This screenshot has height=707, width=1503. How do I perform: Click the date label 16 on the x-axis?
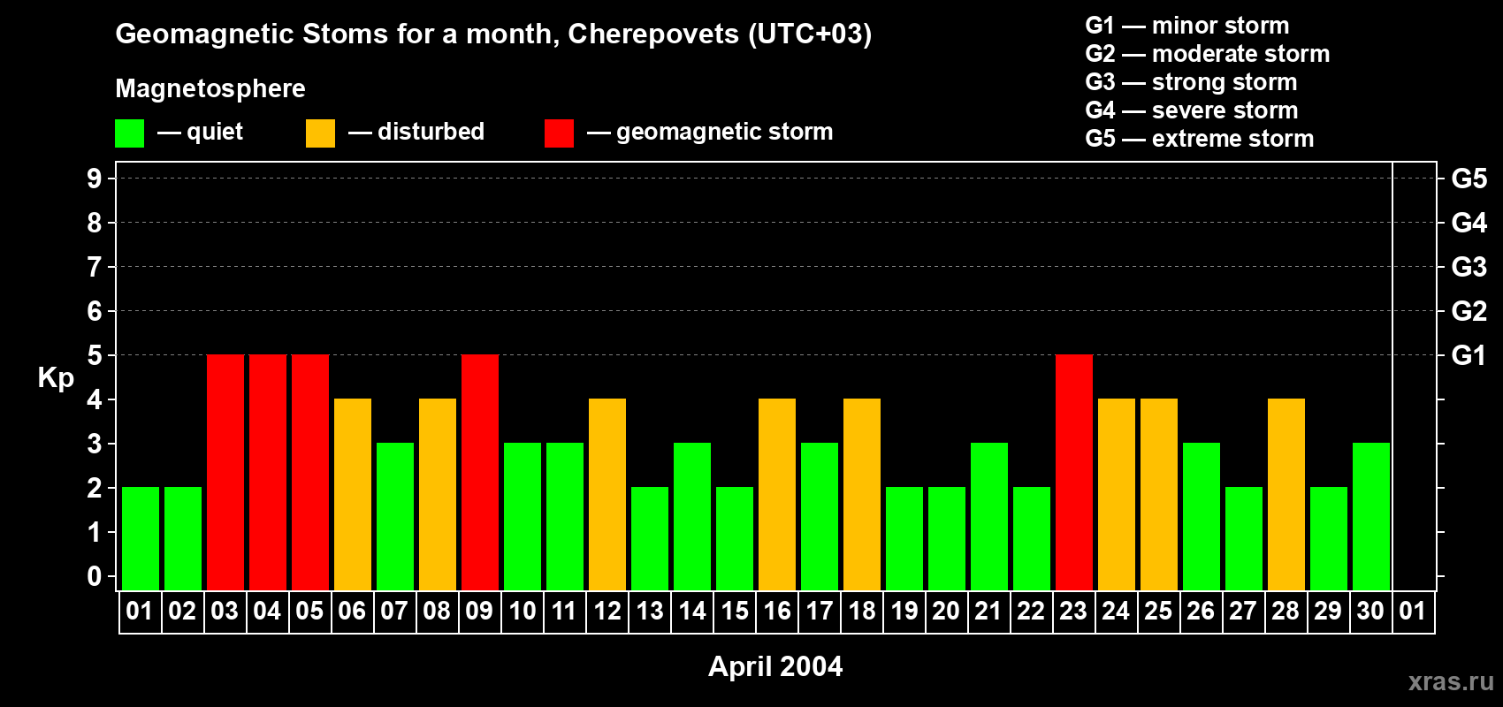[777, 612]
